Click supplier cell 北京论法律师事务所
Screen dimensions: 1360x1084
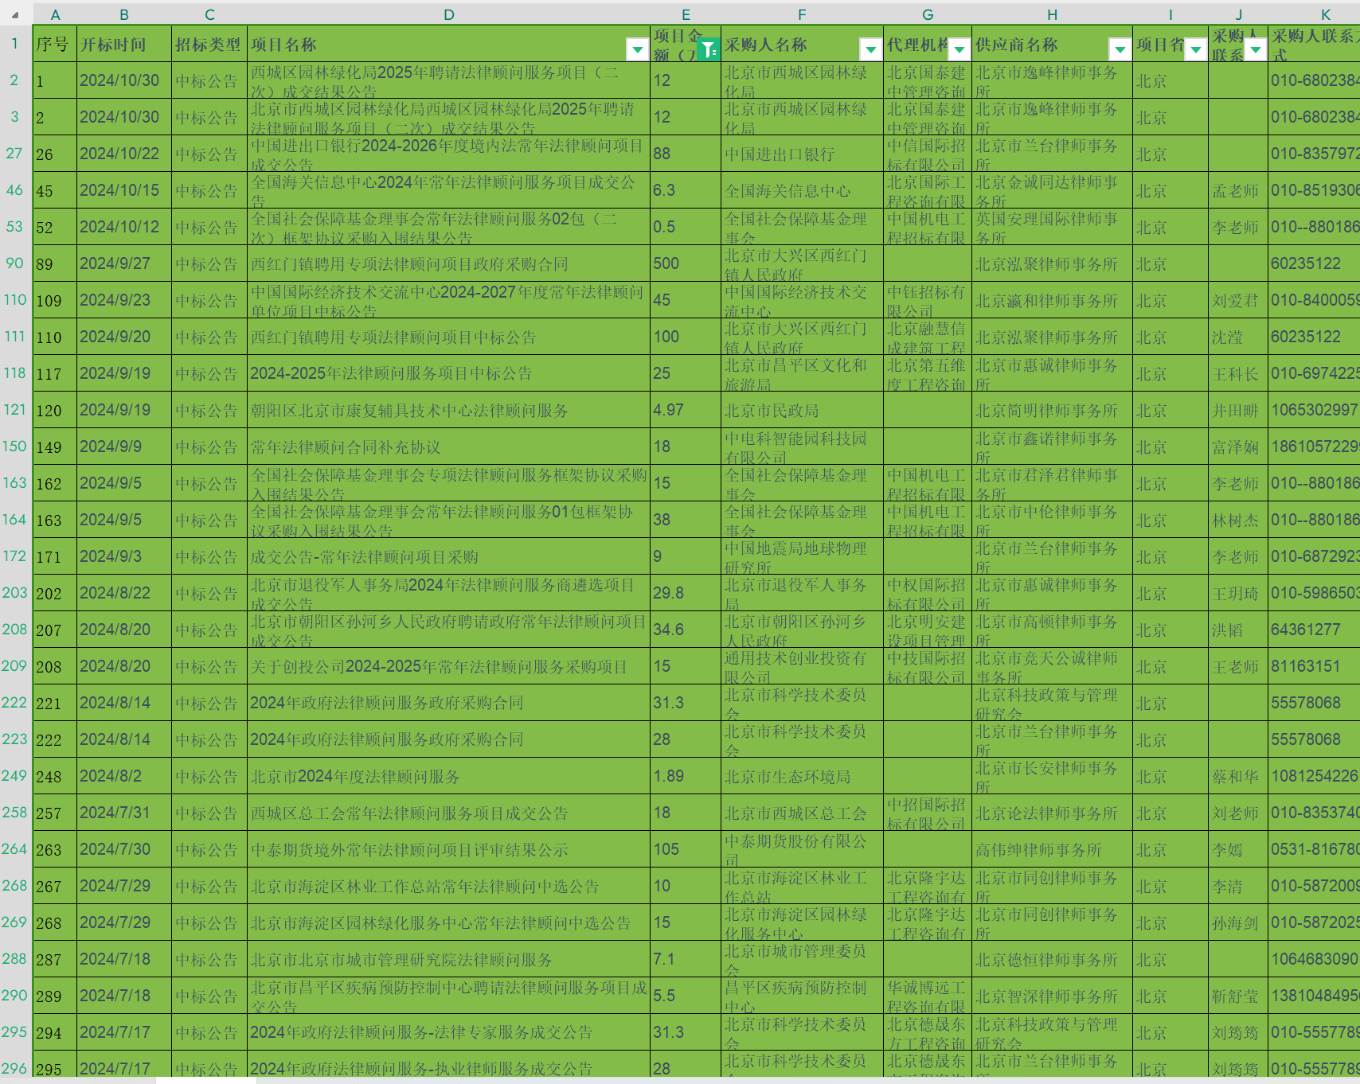[1052, 813]
